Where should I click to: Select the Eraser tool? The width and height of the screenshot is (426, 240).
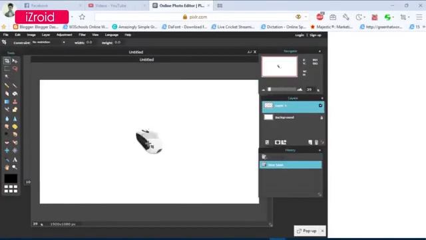pyautogui.click(x=7, y=93)
